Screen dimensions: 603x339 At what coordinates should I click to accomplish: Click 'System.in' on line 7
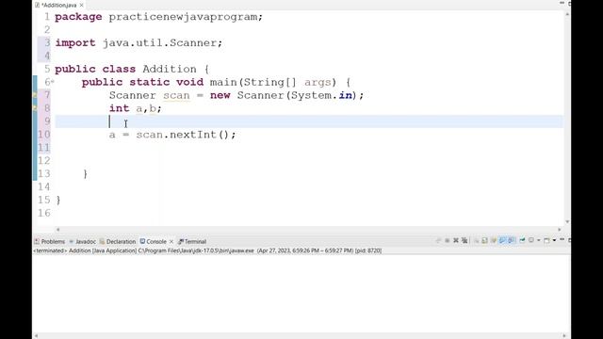(321, 95)
